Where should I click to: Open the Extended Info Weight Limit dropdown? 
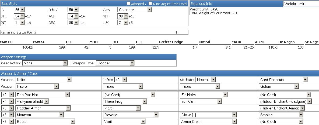[301, 4]
